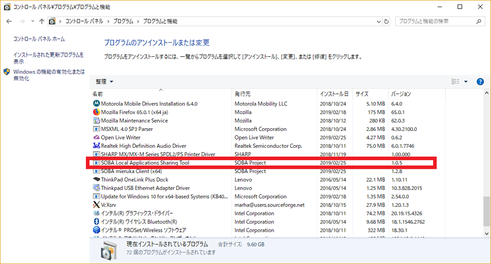Click the MSXML 4.0 SP3 Parser icon
The image size is (491, 264).
[x=96, y=129]
